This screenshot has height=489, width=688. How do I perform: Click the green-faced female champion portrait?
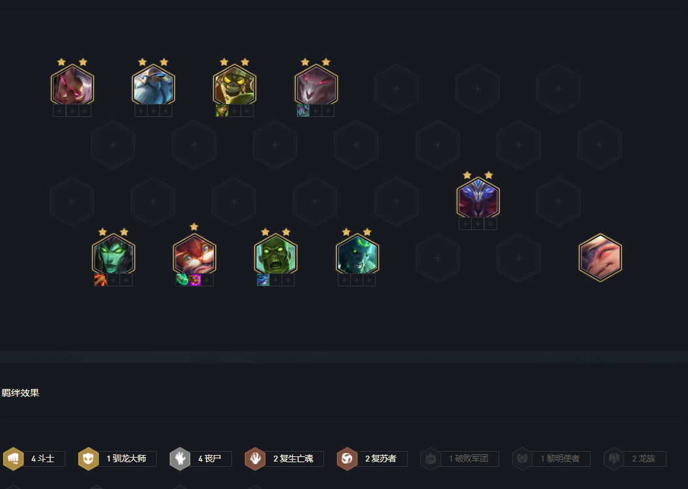[x=113, y=255]
